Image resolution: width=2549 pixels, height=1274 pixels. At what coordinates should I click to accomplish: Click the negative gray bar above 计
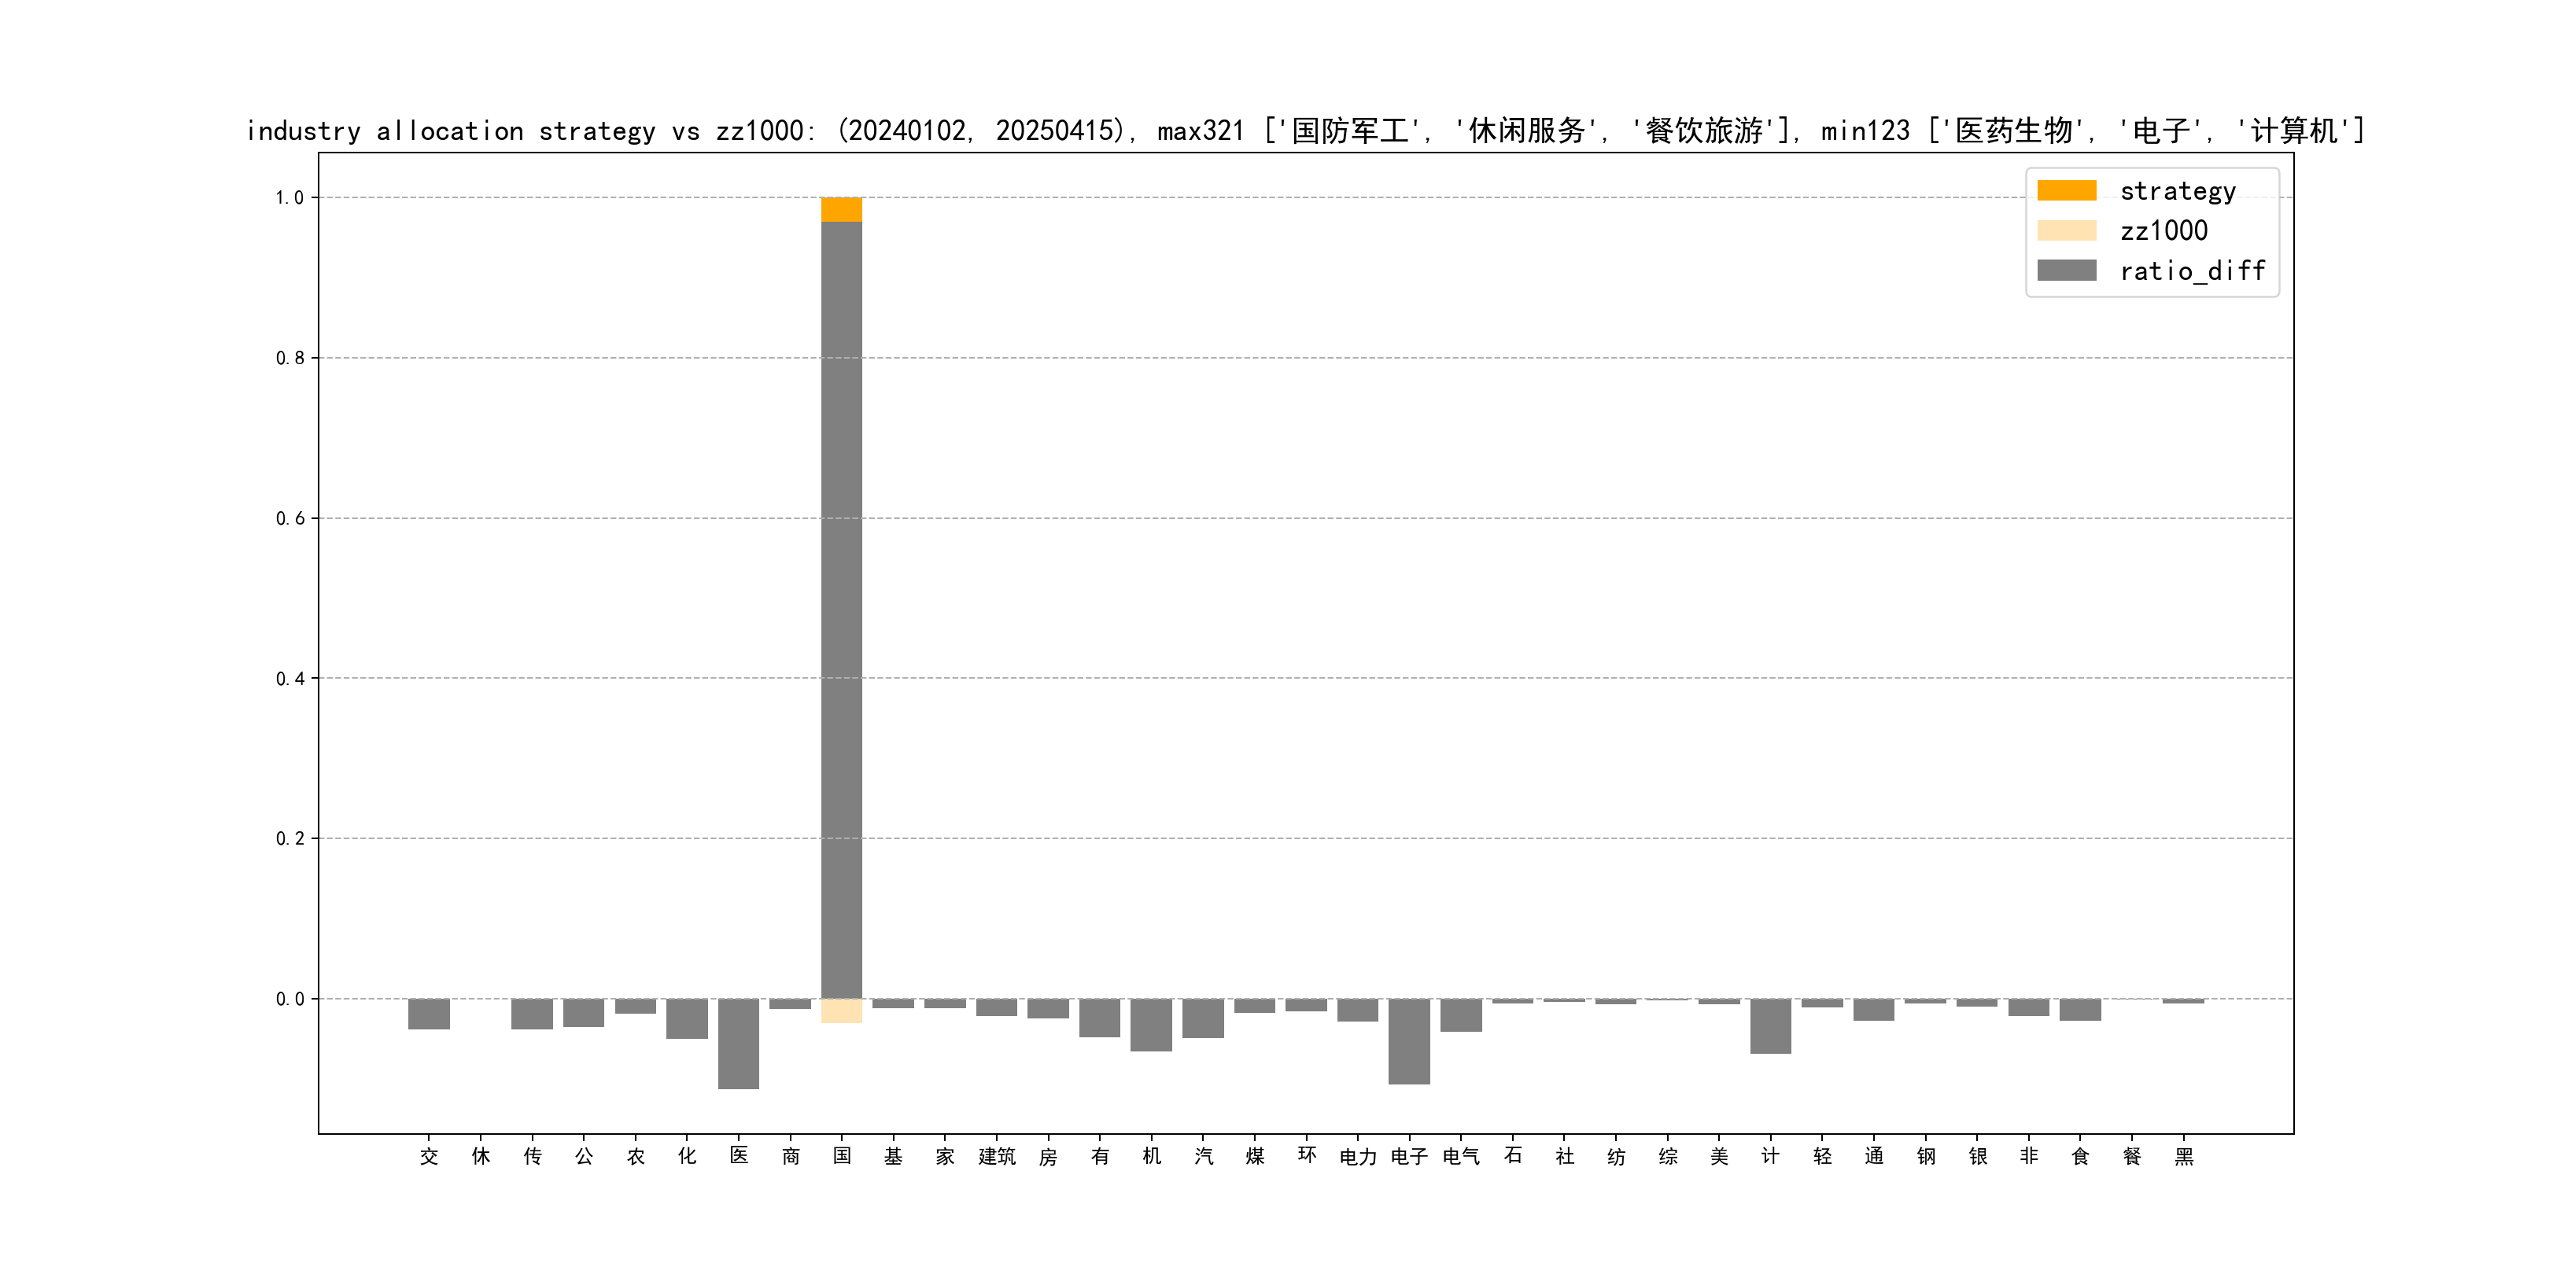tap(1769, 1025)
